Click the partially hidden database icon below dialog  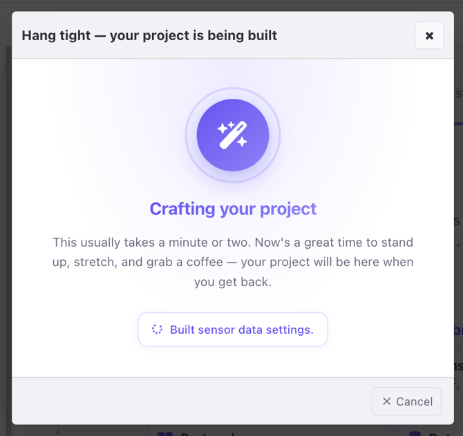pos(415,433)
